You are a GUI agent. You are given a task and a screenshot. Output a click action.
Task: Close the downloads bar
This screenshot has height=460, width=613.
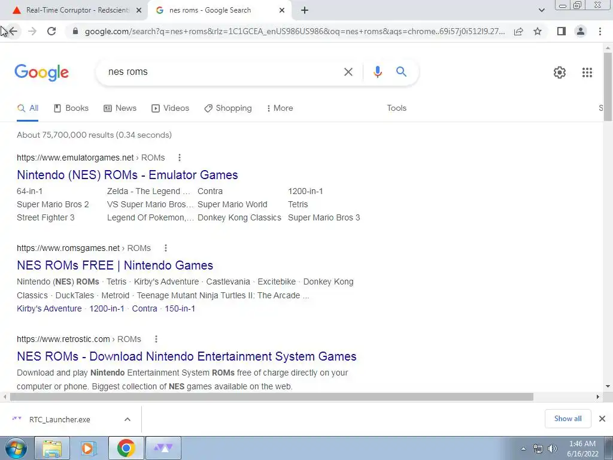pyautogui.click(x=602, y=419)
